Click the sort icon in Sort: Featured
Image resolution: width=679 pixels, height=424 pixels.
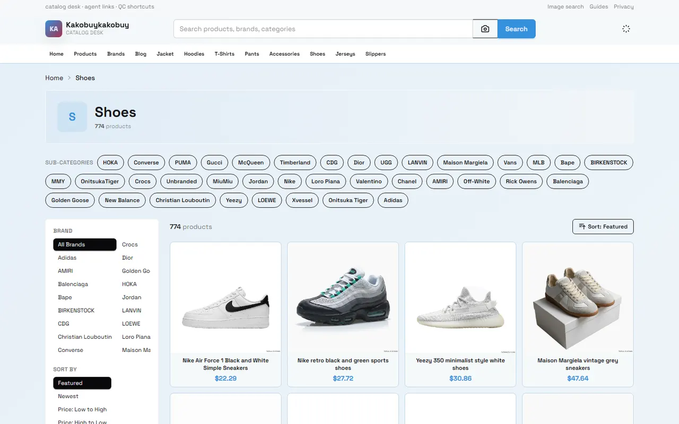coord(582,226)
